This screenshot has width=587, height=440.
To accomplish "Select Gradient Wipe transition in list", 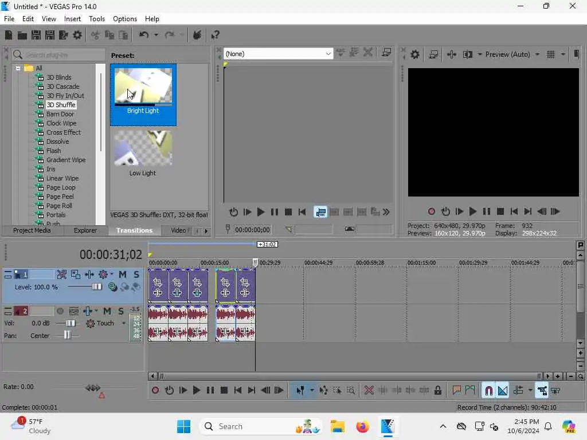I will [66, 160].
